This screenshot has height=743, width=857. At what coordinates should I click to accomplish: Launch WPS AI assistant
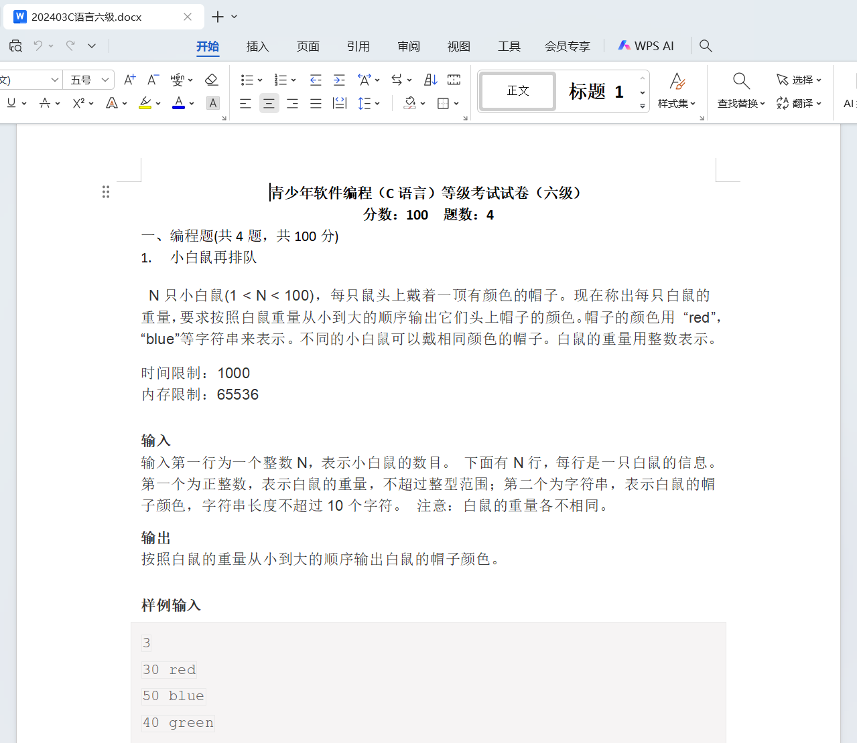(646, 46)
